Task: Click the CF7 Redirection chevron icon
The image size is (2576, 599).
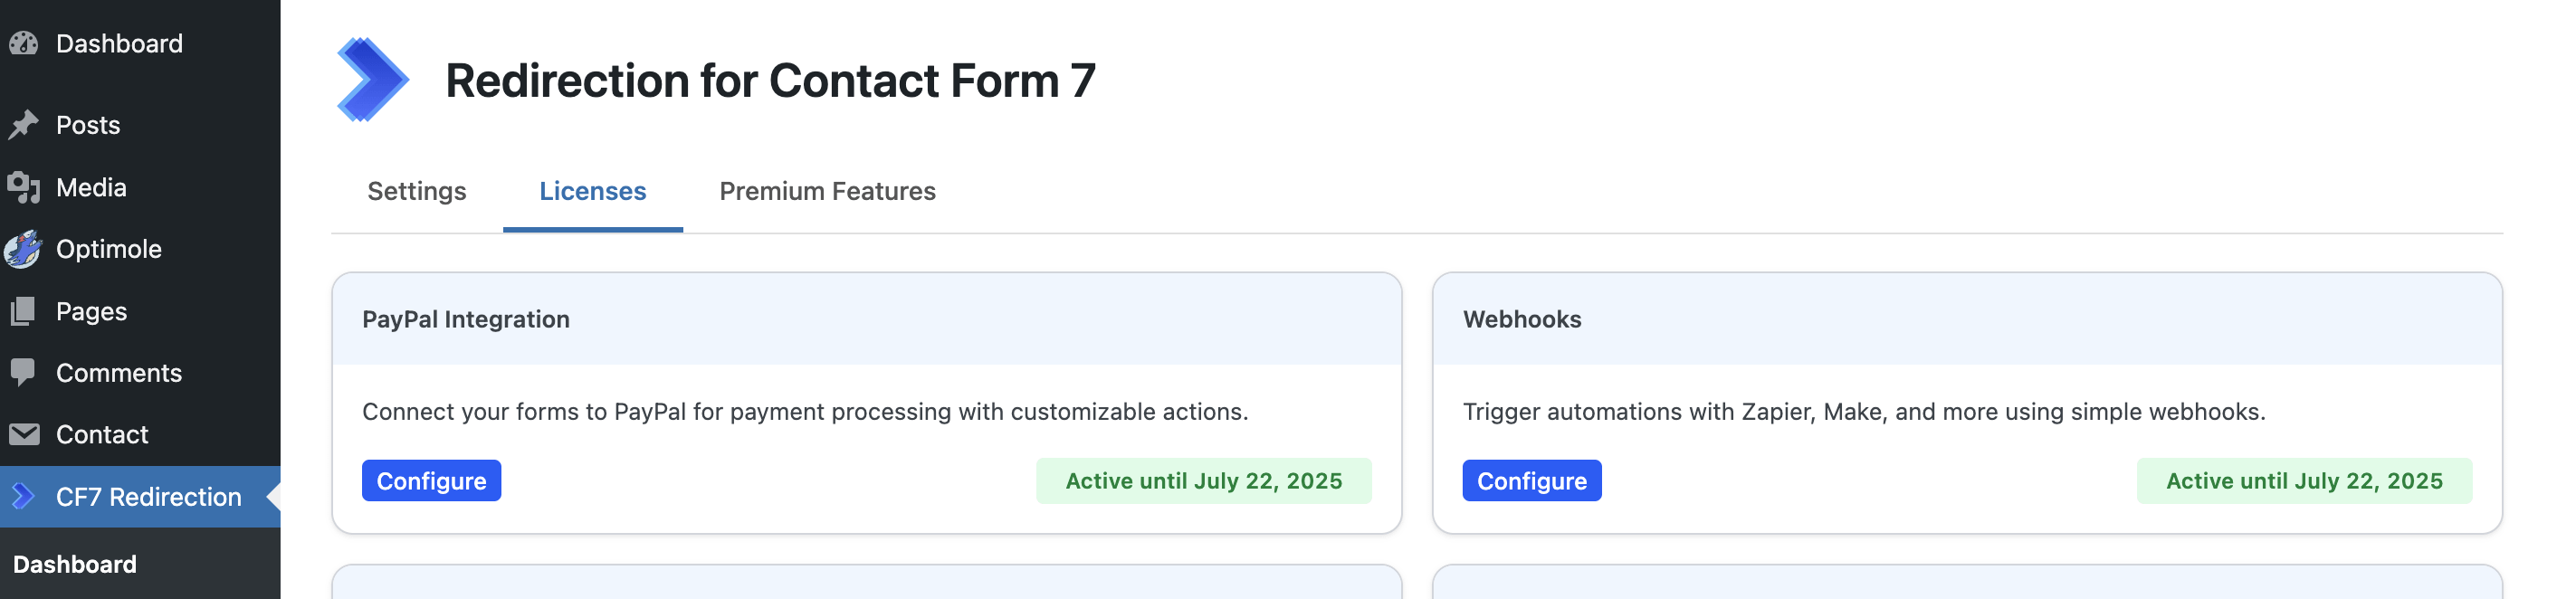Action: [24, 496]
